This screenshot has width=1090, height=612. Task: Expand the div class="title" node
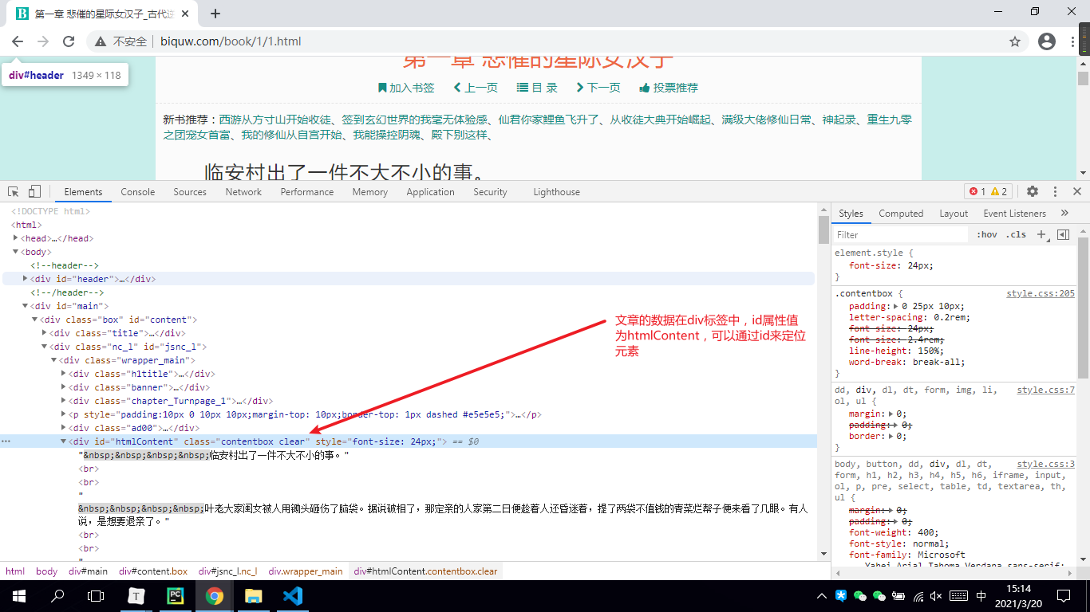pos(45,333)
